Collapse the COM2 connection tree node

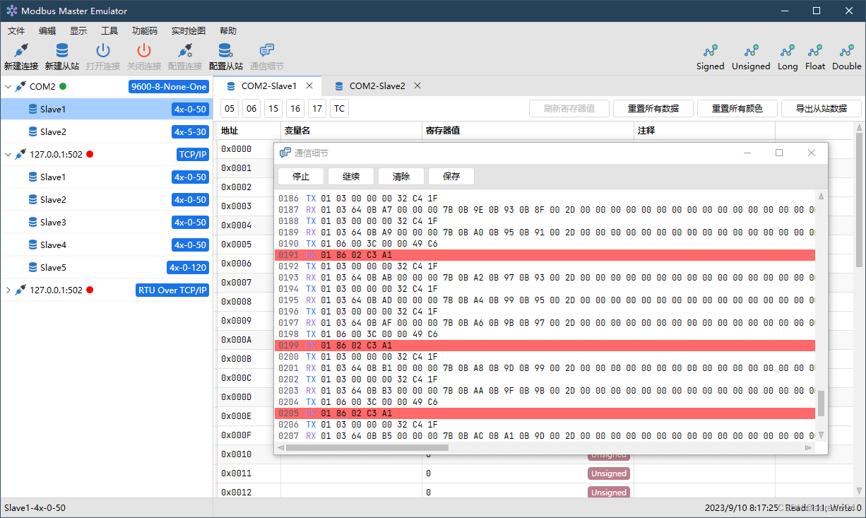pos(8,86)
